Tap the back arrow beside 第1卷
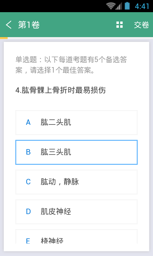Screen dimensions: 153x256 click(9, 25)
